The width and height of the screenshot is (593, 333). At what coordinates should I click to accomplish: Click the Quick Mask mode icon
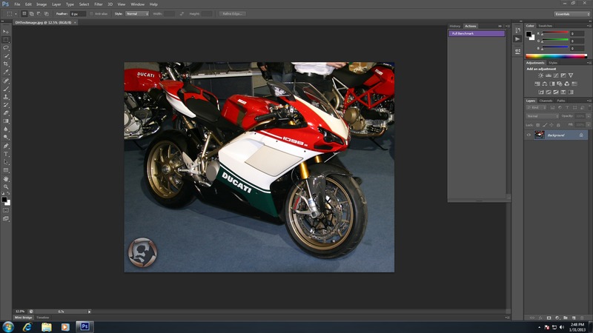tap(6, 210)
